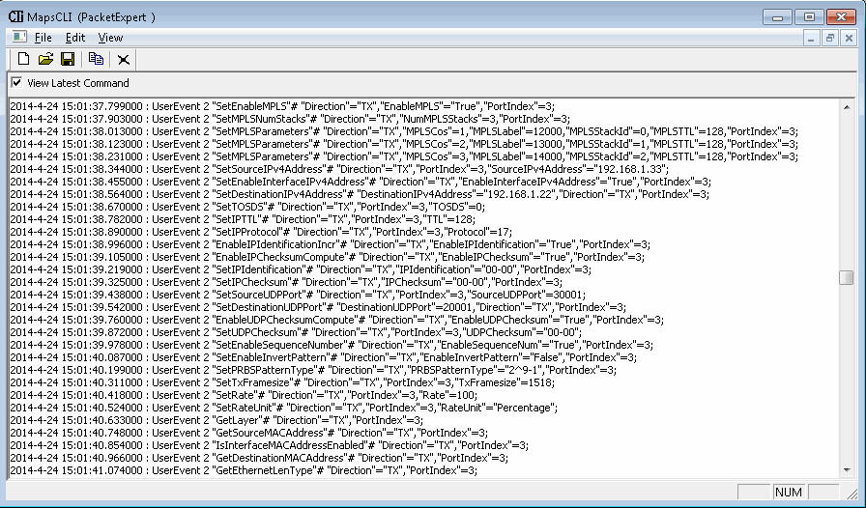Close the MapsCLI main window
Image resolution: width=866 pixels, height=508 pixels.
pyautogui.click(x=841, y=17)
